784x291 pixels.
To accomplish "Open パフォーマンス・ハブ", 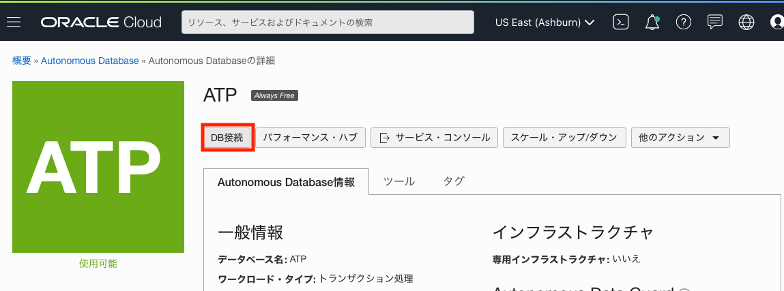I will pyautogui.click(x=310, y=138).
